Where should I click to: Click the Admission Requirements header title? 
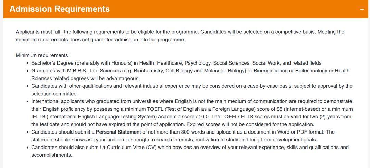[x=60, y=9]
